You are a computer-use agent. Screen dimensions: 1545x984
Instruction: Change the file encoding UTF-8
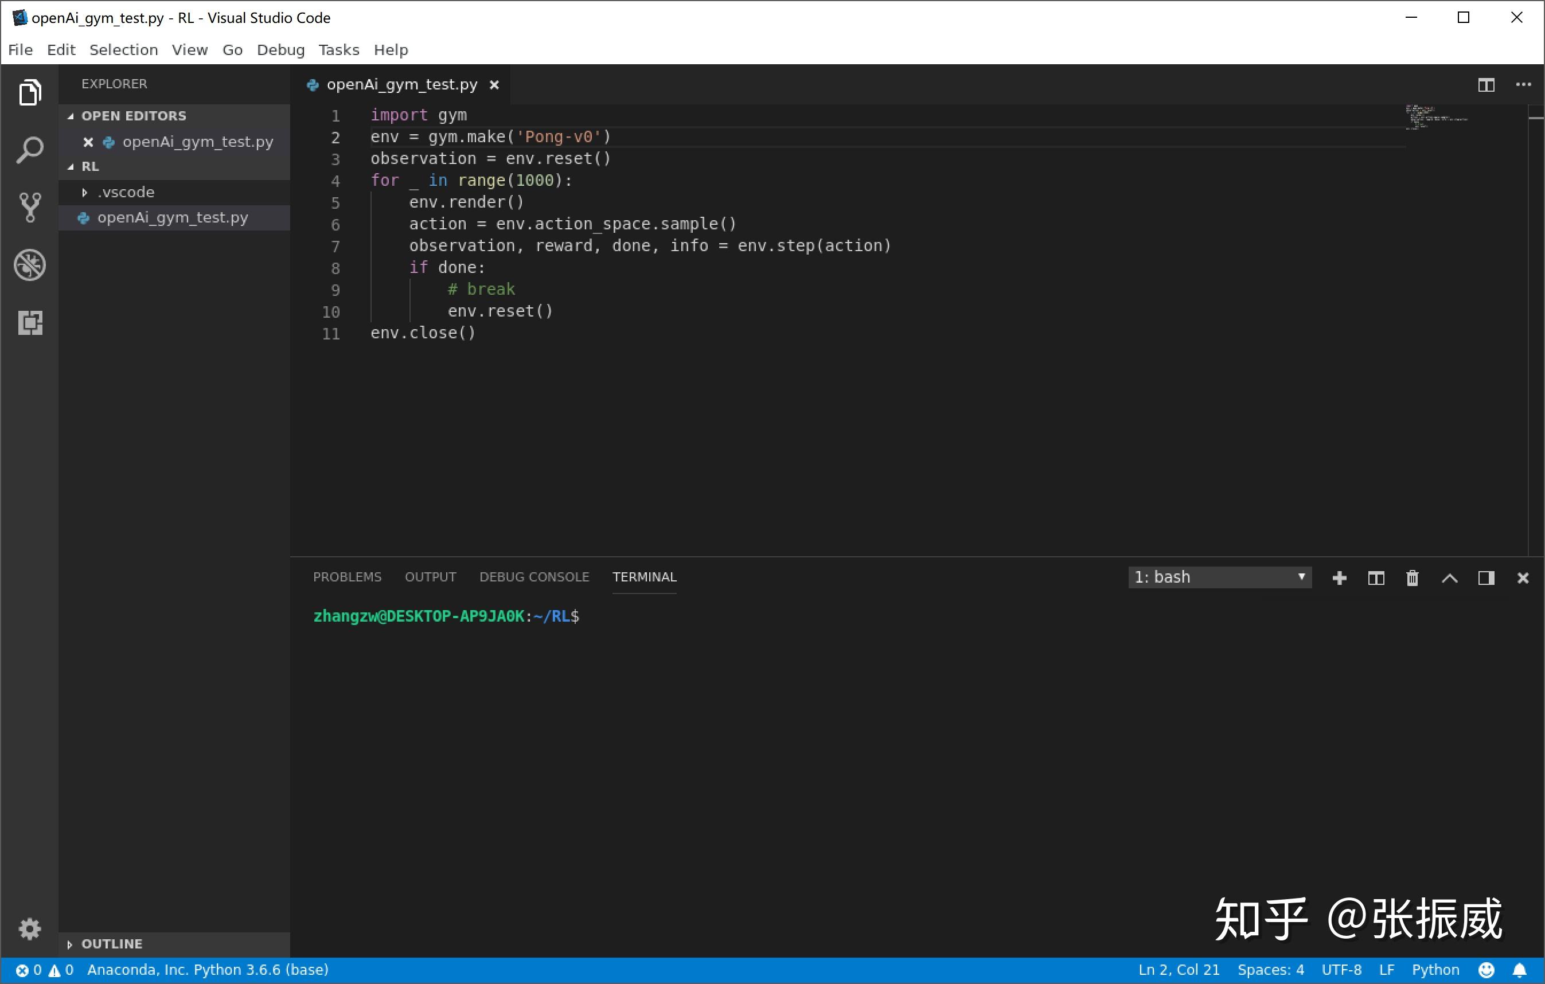click(1341, 970)
